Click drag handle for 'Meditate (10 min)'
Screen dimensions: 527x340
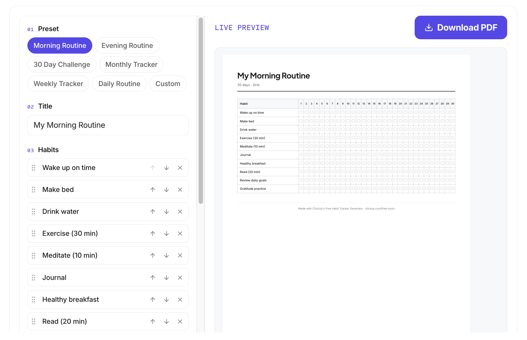pos(34,256)
